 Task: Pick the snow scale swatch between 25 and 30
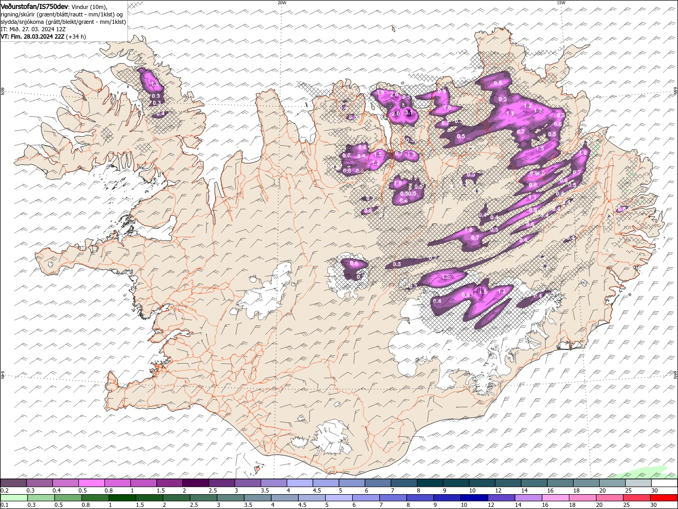click(639, 483)
